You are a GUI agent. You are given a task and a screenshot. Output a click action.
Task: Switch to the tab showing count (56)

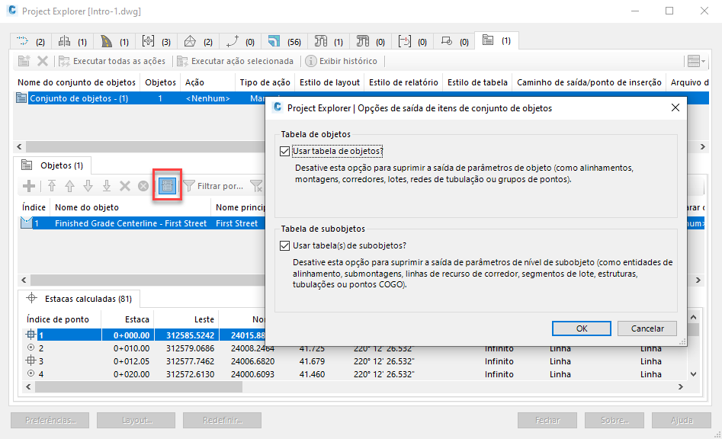click(284, 41)
